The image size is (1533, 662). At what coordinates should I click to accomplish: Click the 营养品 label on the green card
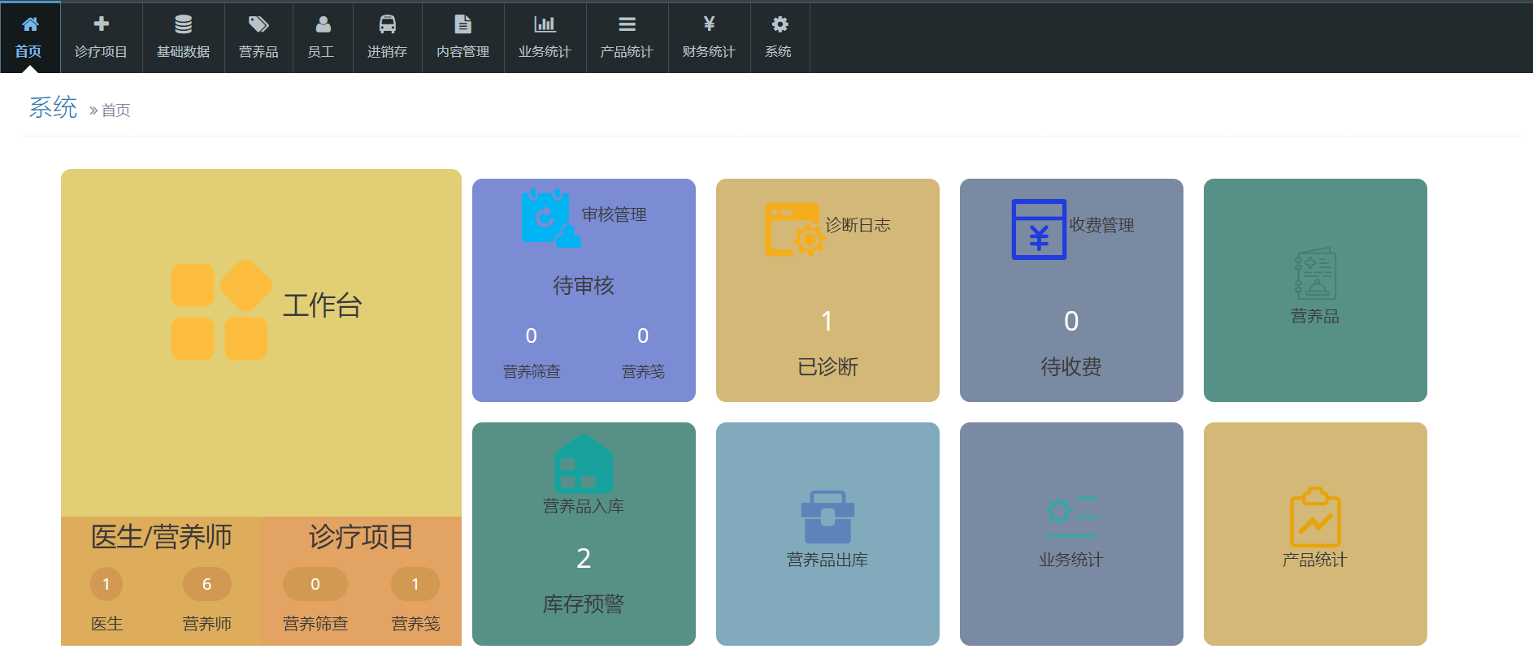(1315, 316)
